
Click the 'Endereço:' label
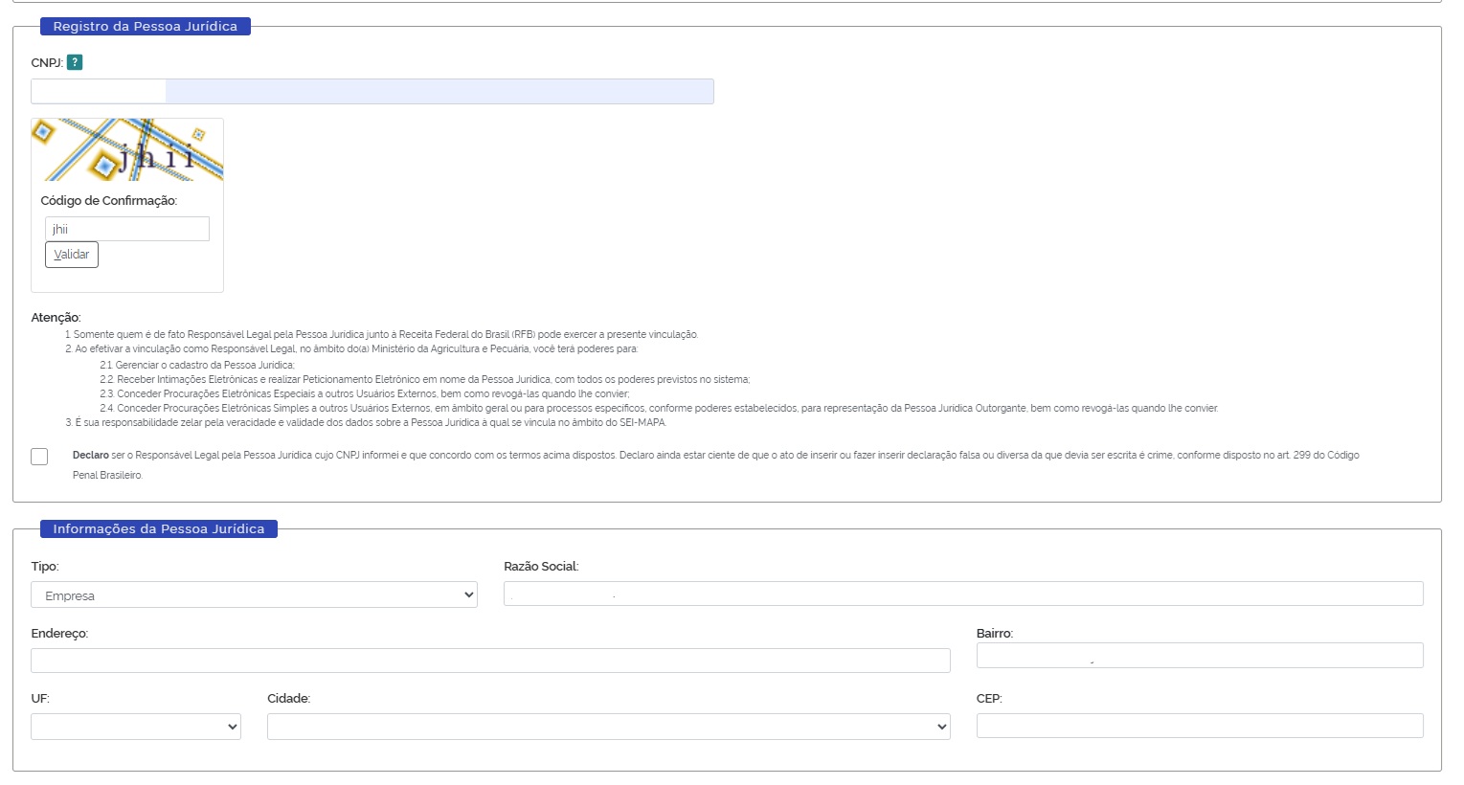tap(59, 634)
